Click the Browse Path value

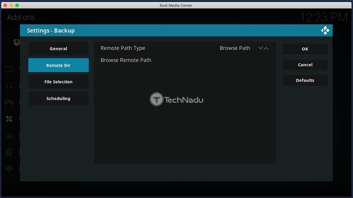(235, 48)
